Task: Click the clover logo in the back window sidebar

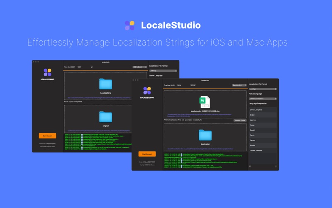Action: [47, 72]
